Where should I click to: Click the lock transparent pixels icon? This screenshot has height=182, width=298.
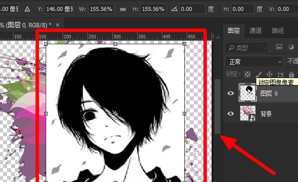click(x=247, y=74)
